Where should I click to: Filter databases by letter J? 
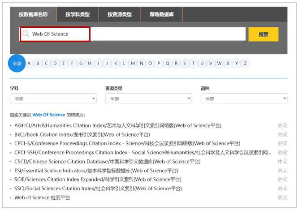coord(107,64)
